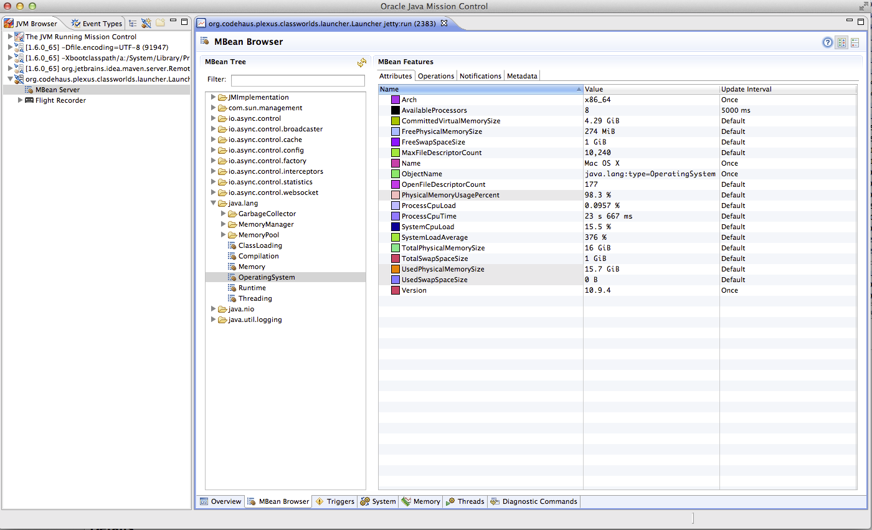Switch to horizontal side-by-side layout
872x530 pixels.
click(x=841, y=42)
